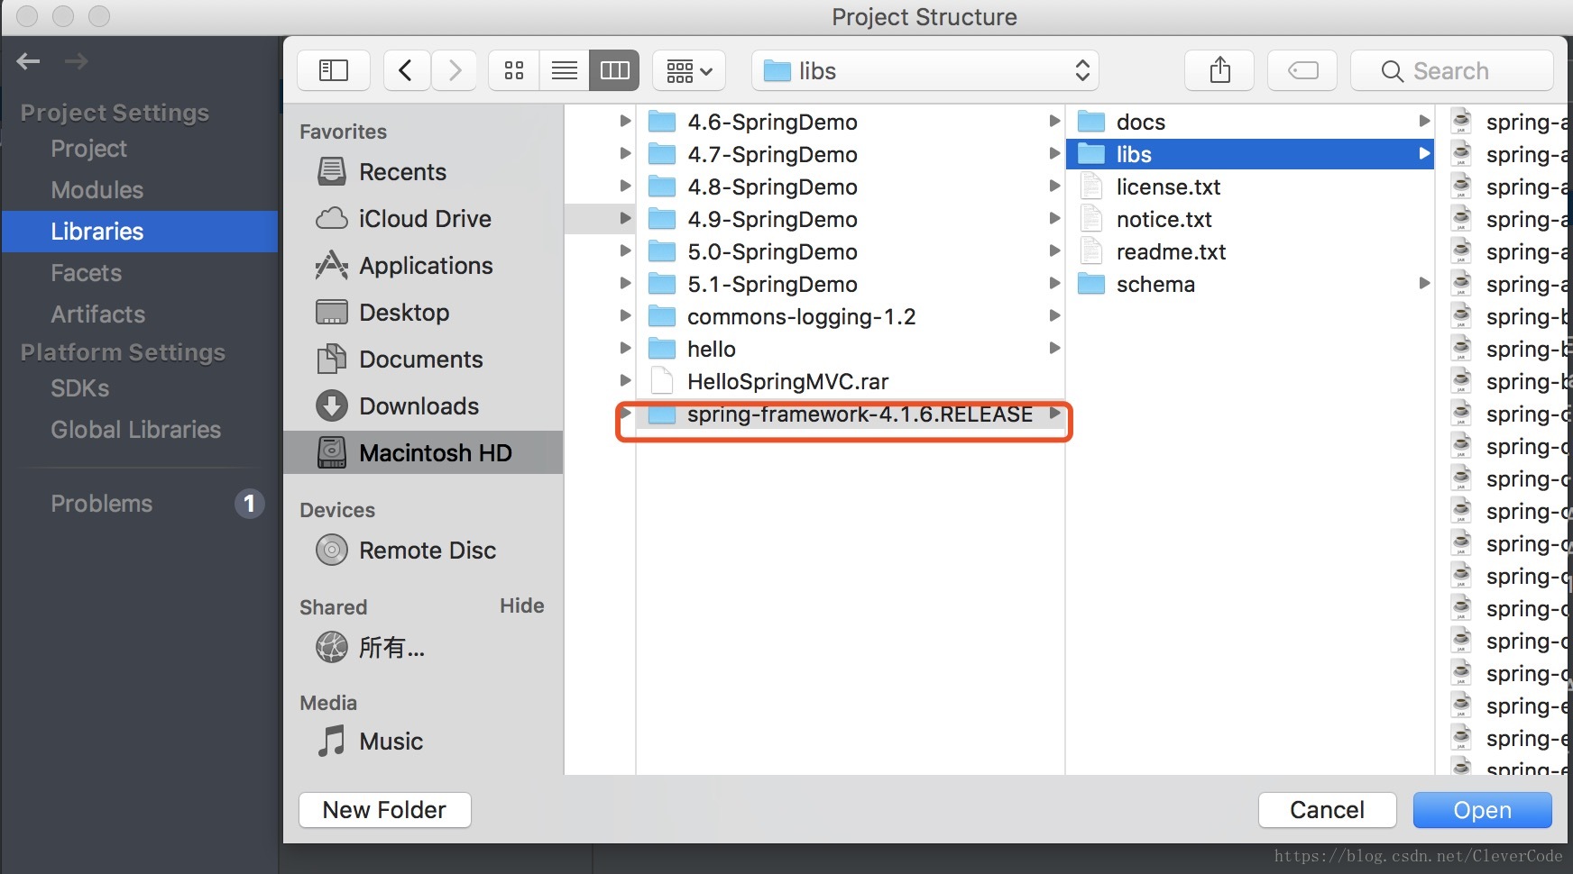Open Problems list

point(101,504)
